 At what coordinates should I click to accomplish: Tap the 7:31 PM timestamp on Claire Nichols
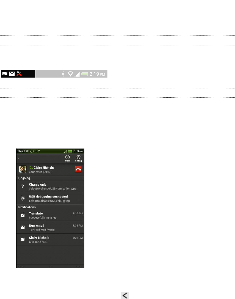click(78, 238)
